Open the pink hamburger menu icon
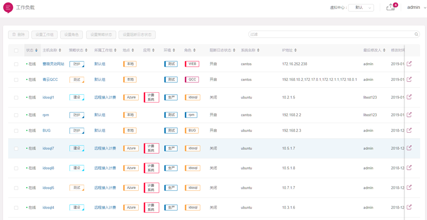427x220 pixels. pyautogui.click(x=8, y=7)
